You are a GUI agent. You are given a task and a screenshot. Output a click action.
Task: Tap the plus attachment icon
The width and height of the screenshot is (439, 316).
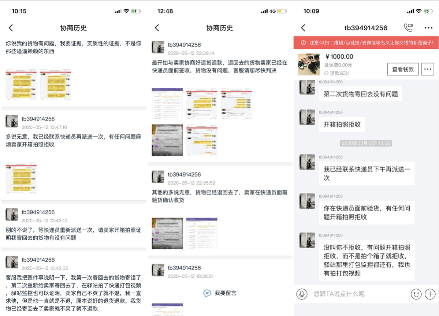pyautogui.click(x=430, y=294)
